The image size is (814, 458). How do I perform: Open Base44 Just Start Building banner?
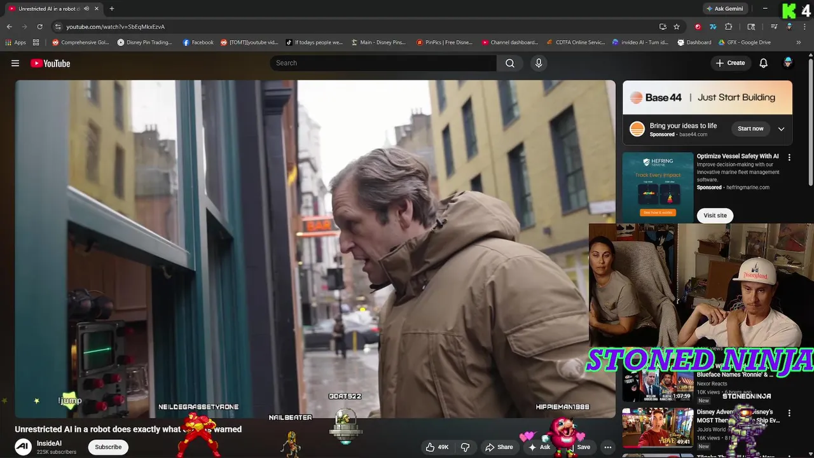pos(707,97)
